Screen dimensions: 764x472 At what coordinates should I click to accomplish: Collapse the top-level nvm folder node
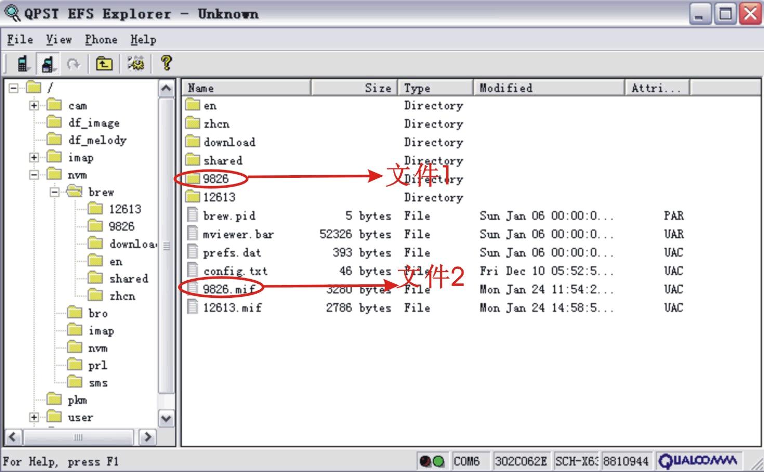tap(34, 175)
